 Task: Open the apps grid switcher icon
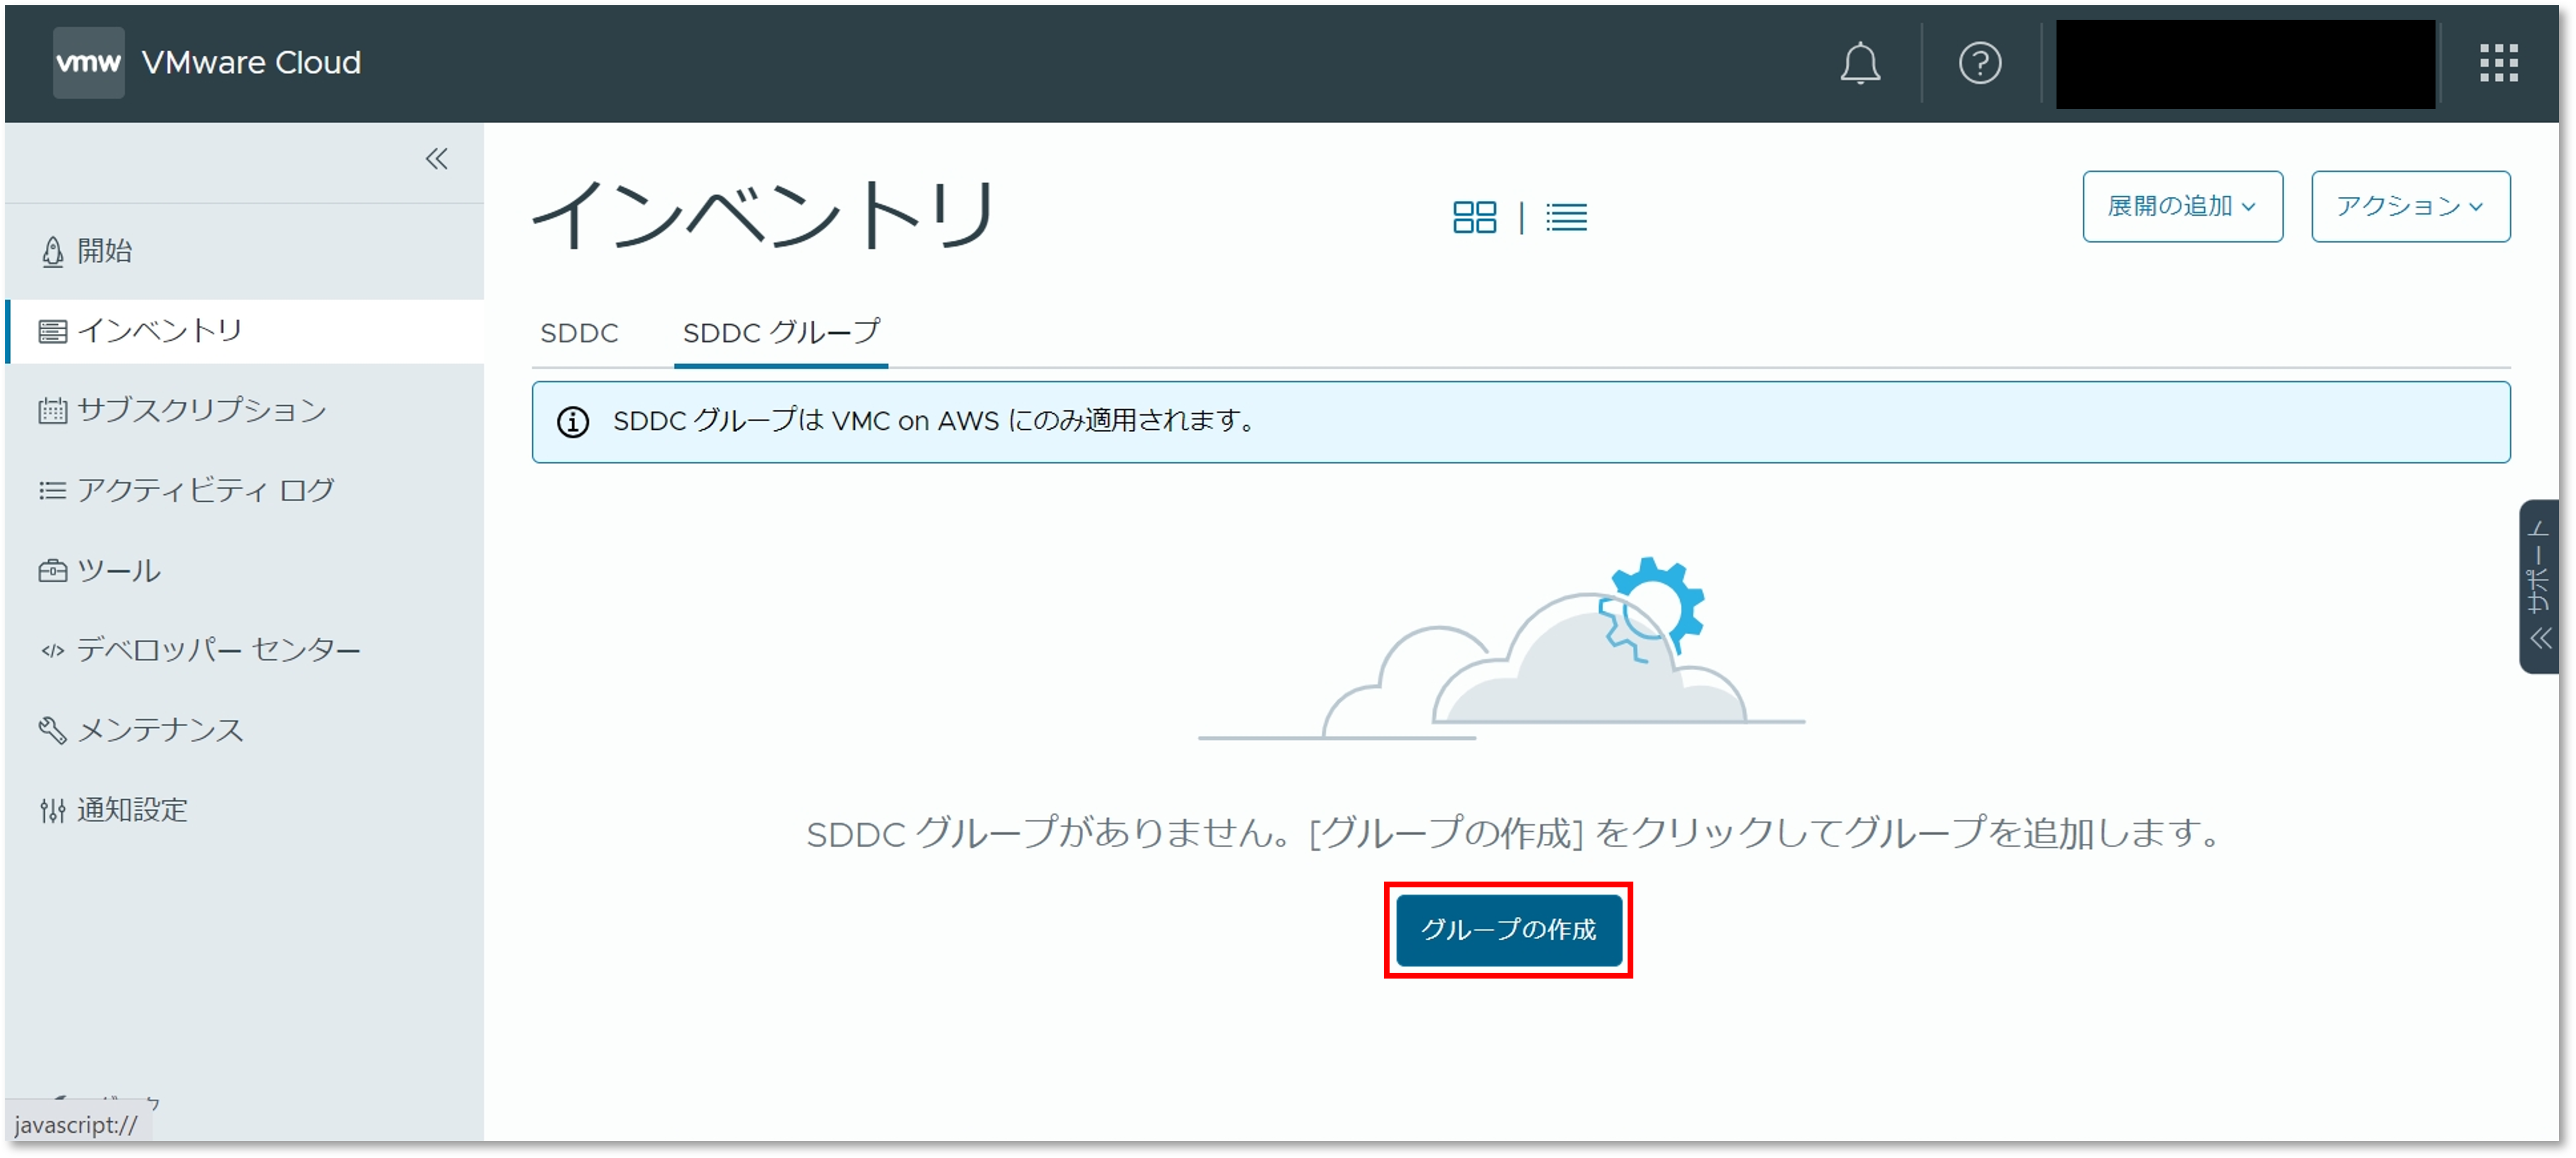click(2498, 63)
